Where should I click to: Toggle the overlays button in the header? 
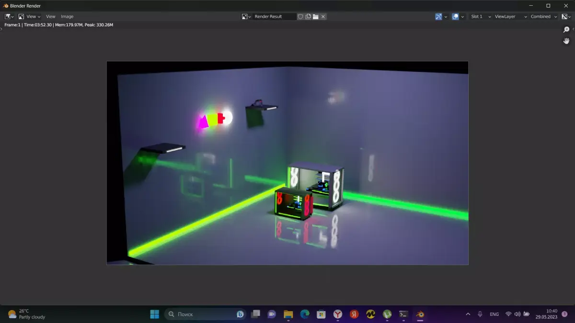455,16
